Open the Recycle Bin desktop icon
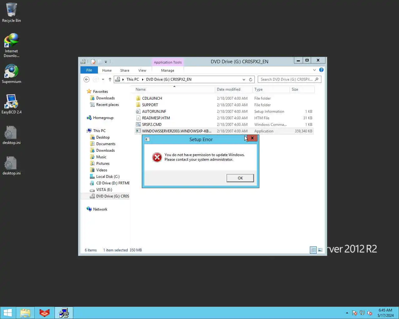Screen dimensions: 399x319 coord(12,13)
